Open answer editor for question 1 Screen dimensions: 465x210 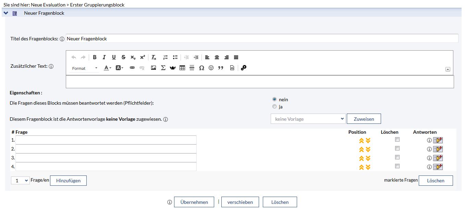tap(438, 140)
